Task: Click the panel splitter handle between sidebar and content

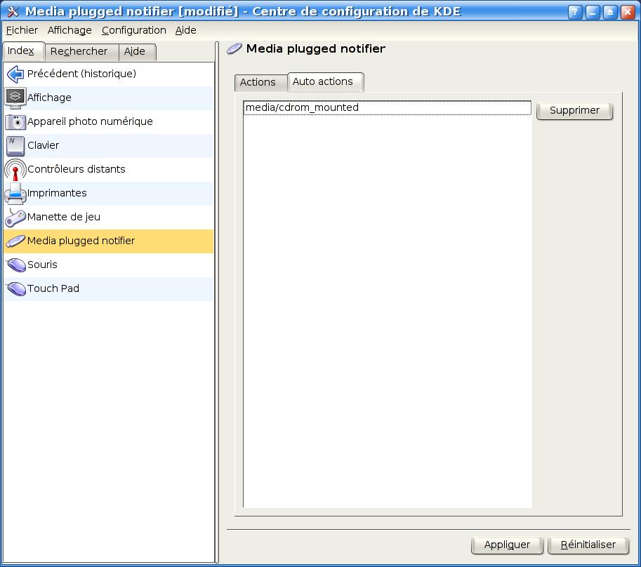Action: [217, 302]
